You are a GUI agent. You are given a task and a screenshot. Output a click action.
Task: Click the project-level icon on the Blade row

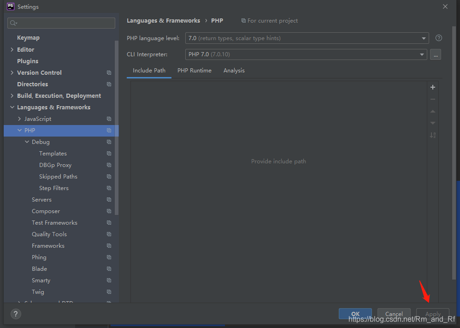pos(109,269)
